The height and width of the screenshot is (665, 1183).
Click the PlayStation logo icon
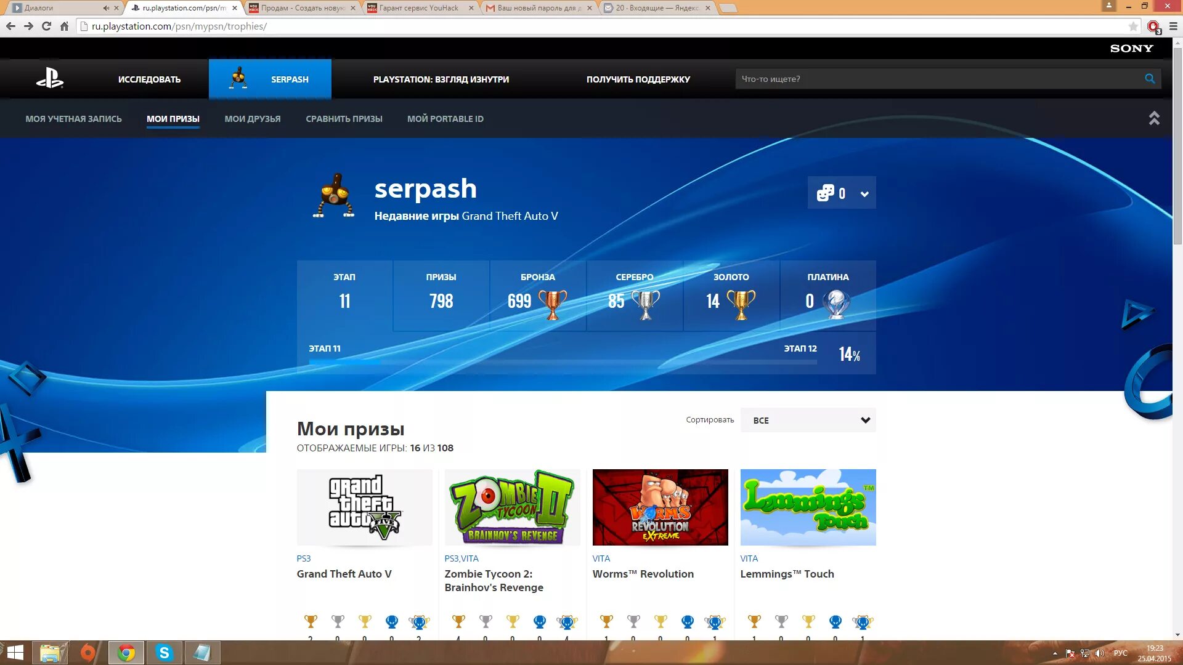pyautogui.click(x=49, y=78)
